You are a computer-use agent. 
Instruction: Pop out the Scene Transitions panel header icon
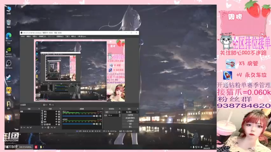(x=120, y=109)
